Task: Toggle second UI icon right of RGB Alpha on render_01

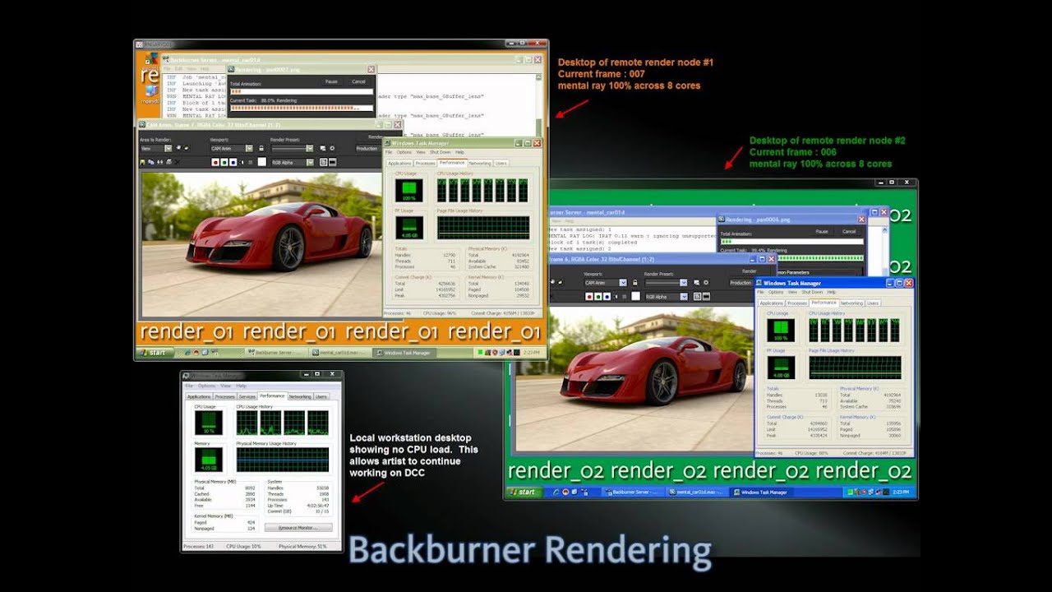Action: click(x=333, y=162)
